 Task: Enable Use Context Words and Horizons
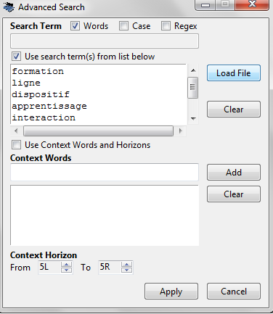(16, 145)
